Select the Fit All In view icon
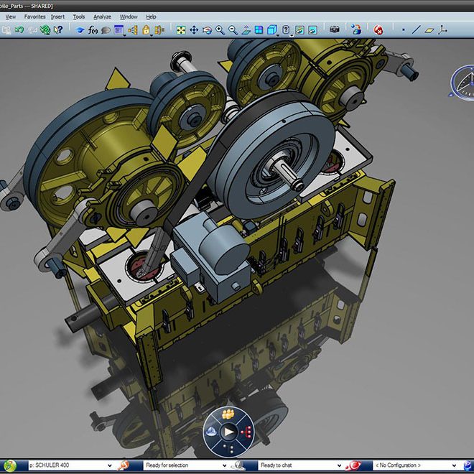 (181, 30)
